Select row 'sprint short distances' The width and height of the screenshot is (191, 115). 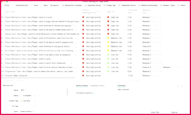pos(35,63)
